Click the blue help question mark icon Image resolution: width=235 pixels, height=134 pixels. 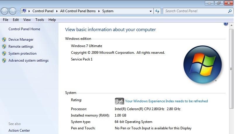tap(226, 24)
